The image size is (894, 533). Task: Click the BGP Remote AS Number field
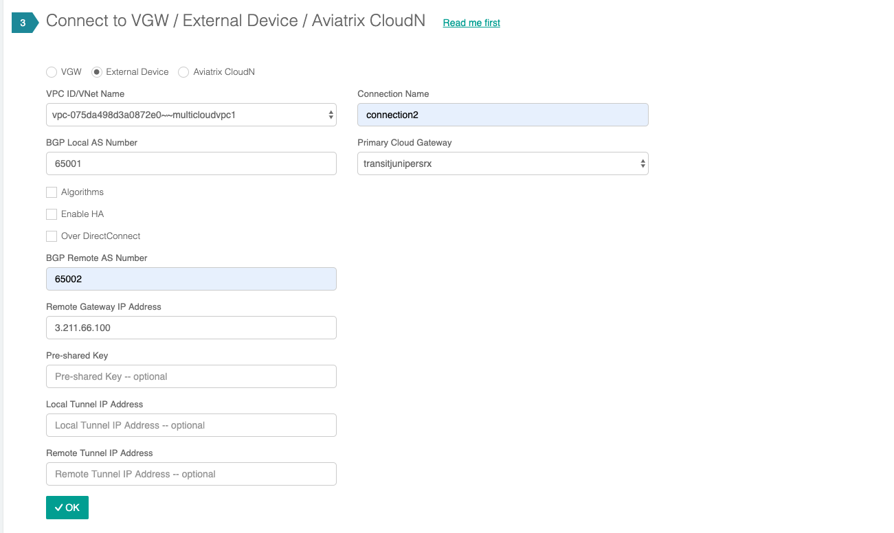191,279
